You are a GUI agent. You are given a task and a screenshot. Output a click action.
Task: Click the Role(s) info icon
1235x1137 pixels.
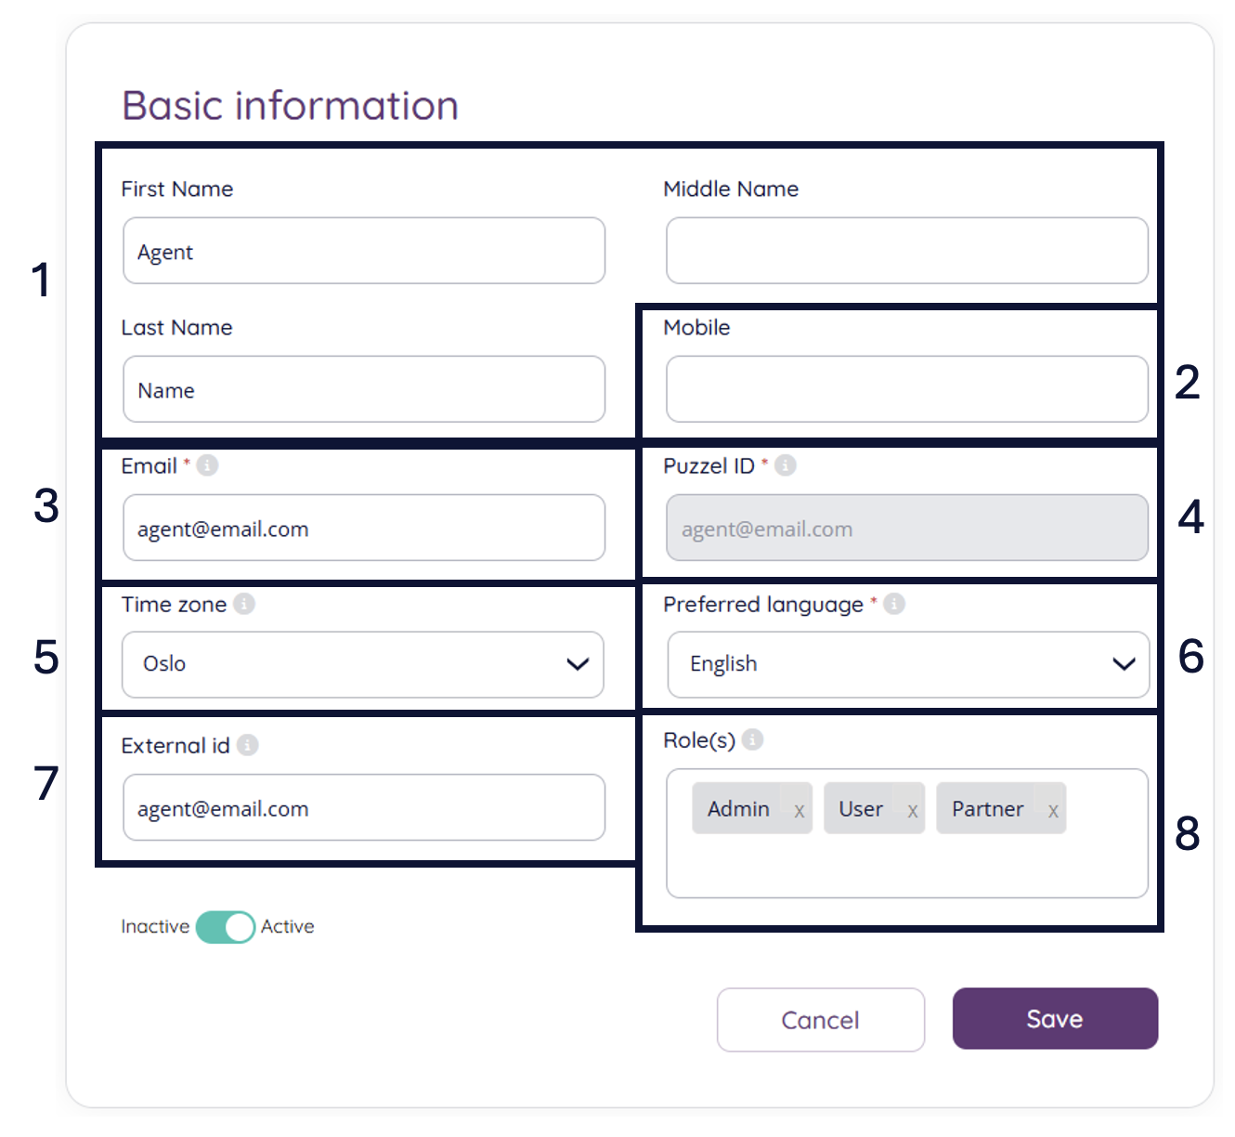pyautogui.click(x=753, y=739)
